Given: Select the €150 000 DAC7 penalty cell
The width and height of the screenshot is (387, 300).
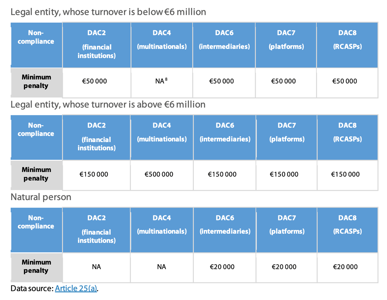Looking at the screenshot, I should click(x=284, y=174).
